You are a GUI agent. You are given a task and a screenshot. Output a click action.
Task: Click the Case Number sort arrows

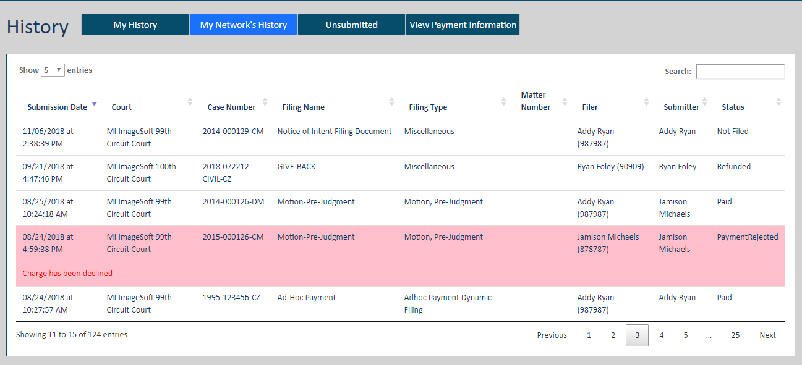(265, 101)
